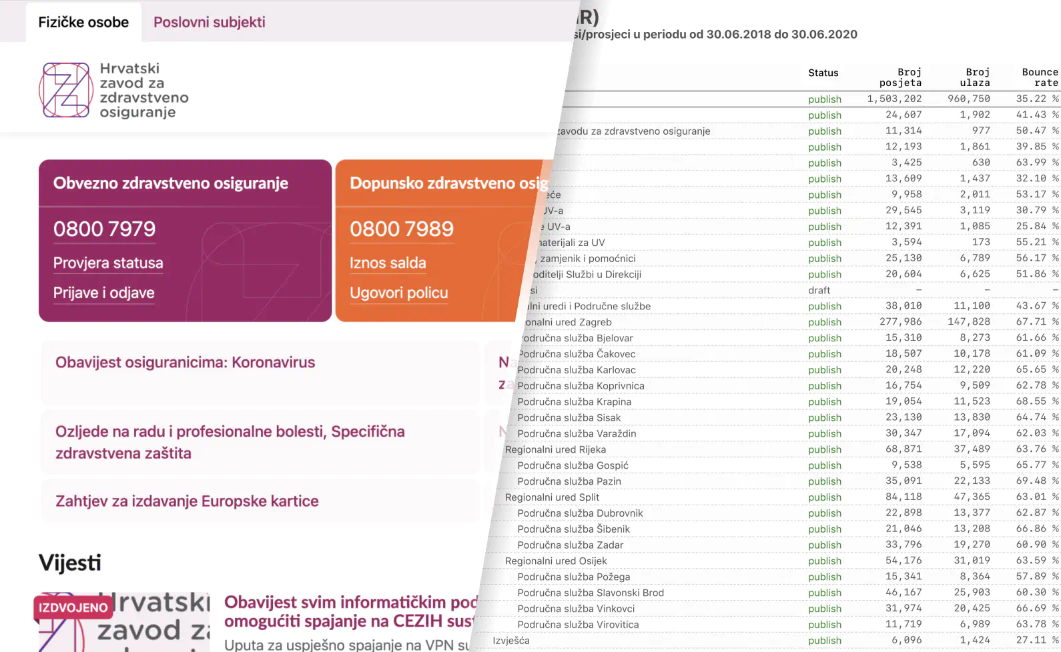Switch to the Fizičke osobe tab
Viewport: 1061px width, 652px height.
click(83, 22)
